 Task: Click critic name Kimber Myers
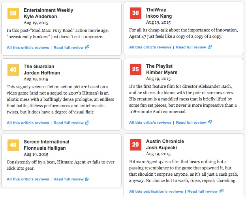[162, 72]
